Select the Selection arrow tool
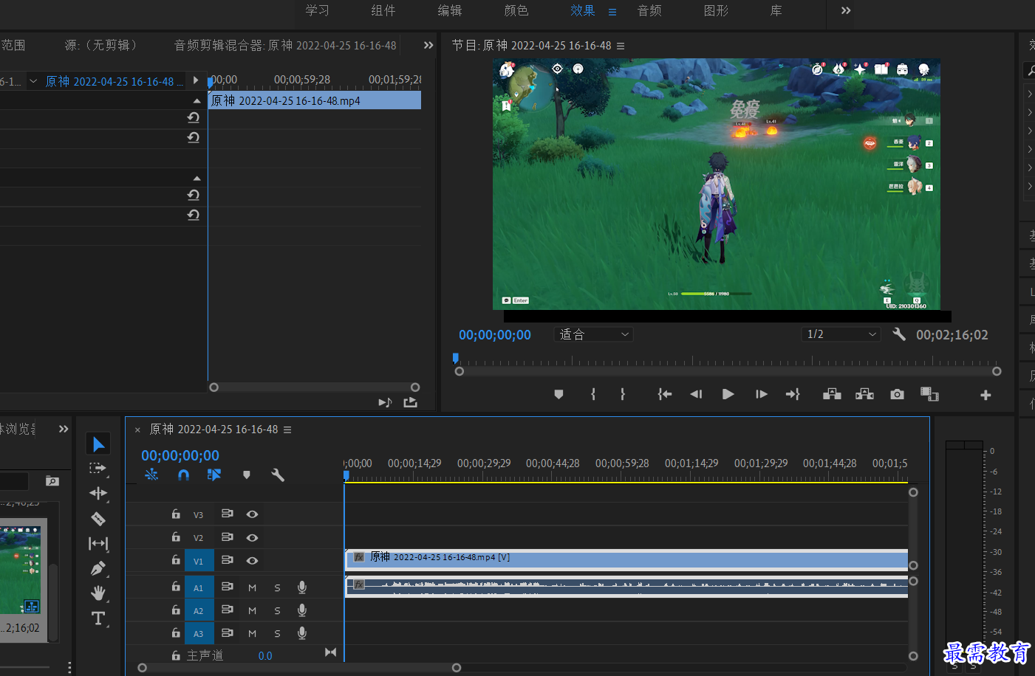The height and width of the screenshot is (676, 1035). (x=98, y=444)
